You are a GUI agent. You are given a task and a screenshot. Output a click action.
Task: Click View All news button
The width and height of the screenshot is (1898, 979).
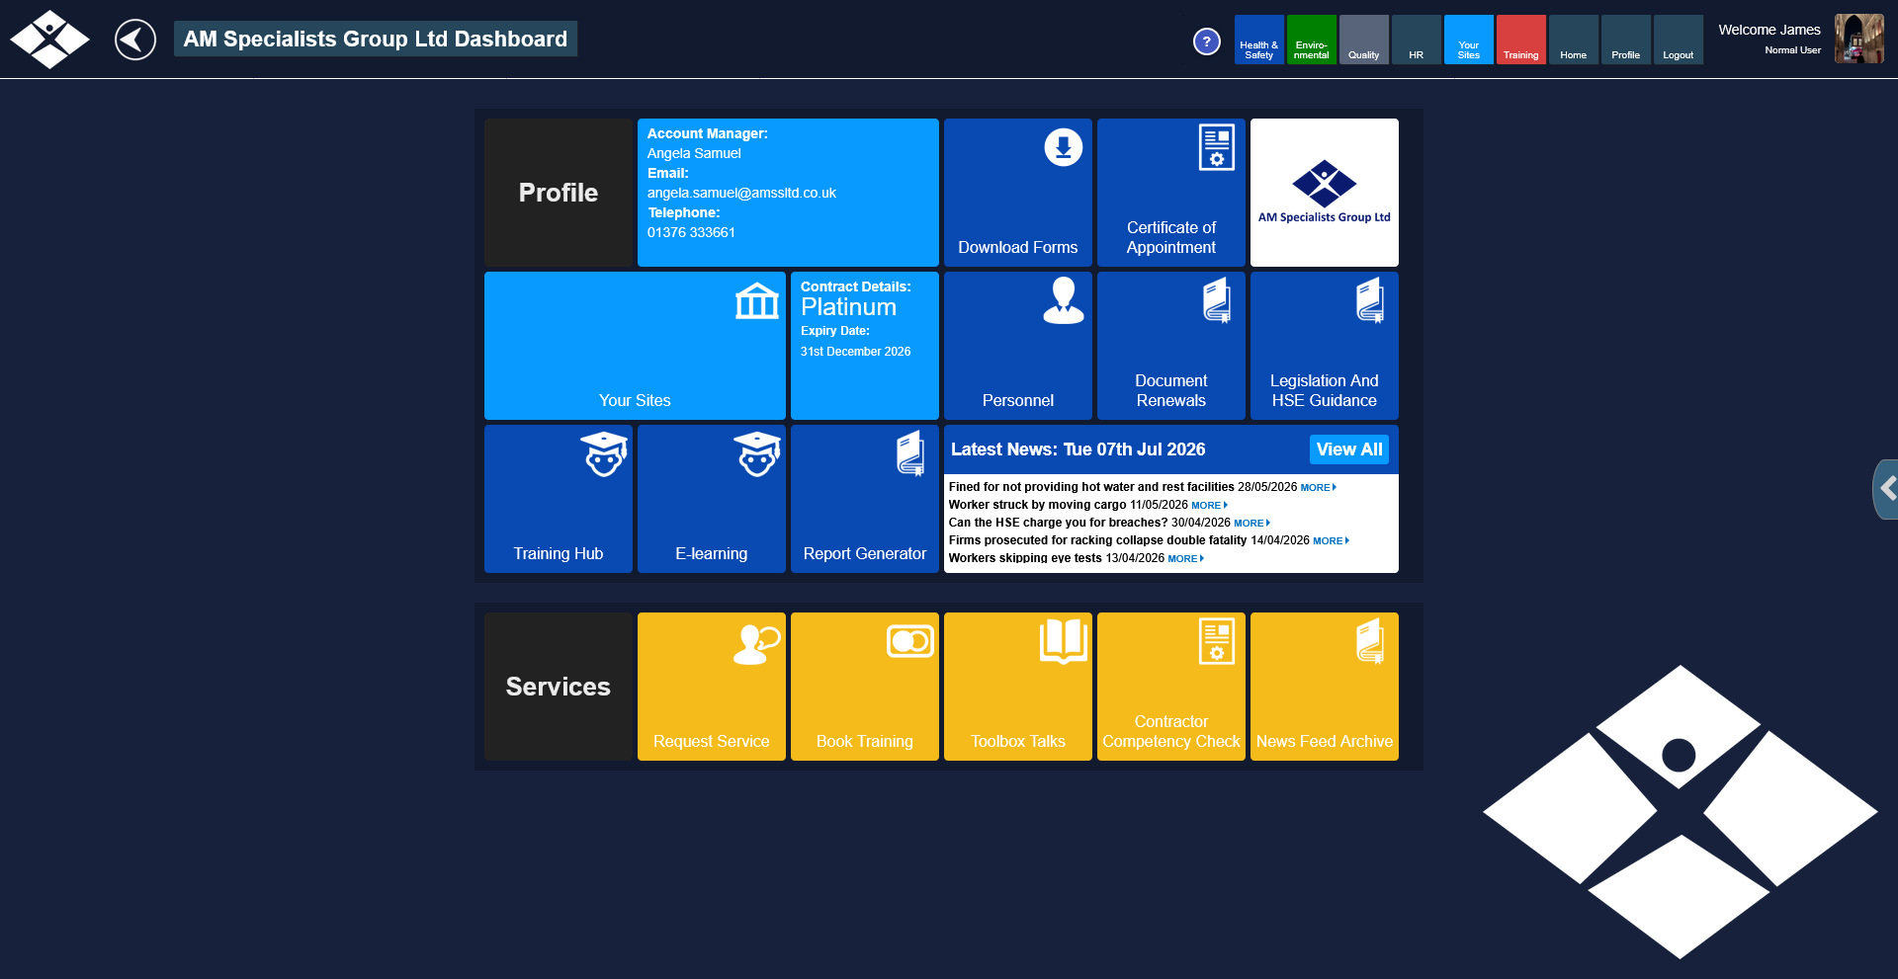(x=1349, y=449)
